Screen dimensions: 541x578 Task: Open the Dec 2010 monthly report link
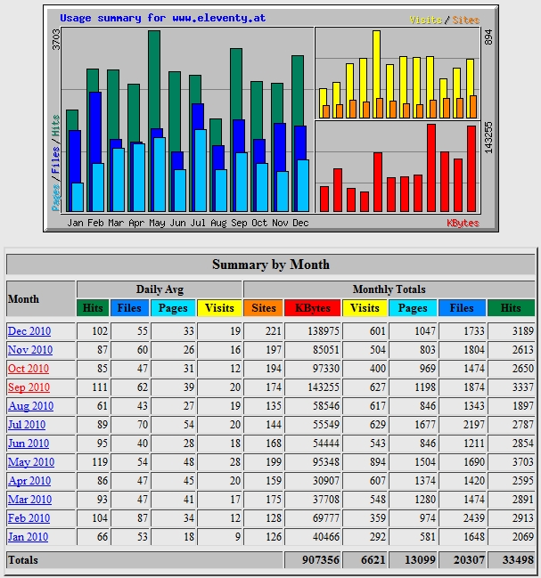[30, 331]
